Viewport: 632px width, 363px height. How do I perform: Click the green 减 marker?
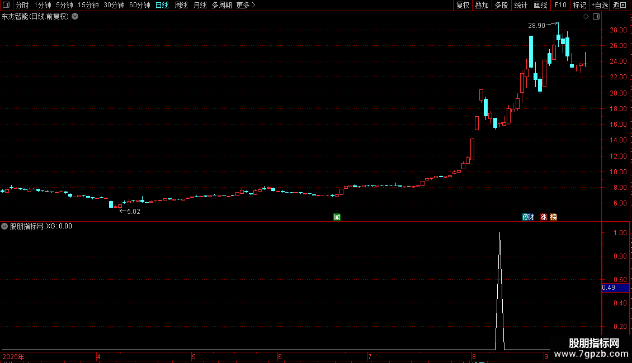point(337,217)
